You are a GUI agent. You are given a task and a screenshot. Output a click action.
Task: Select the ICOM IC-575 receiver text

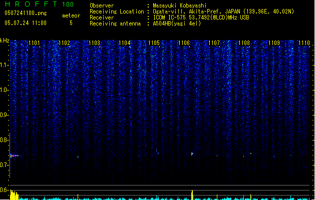(x=201, y=17)
